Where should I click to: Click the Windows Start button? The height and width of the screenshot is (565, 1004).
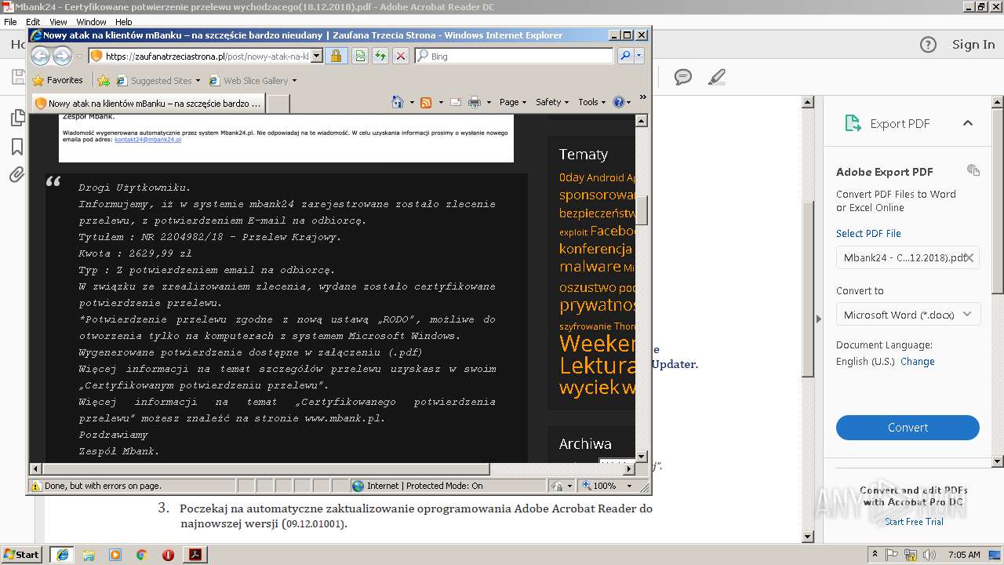point(22,555)
